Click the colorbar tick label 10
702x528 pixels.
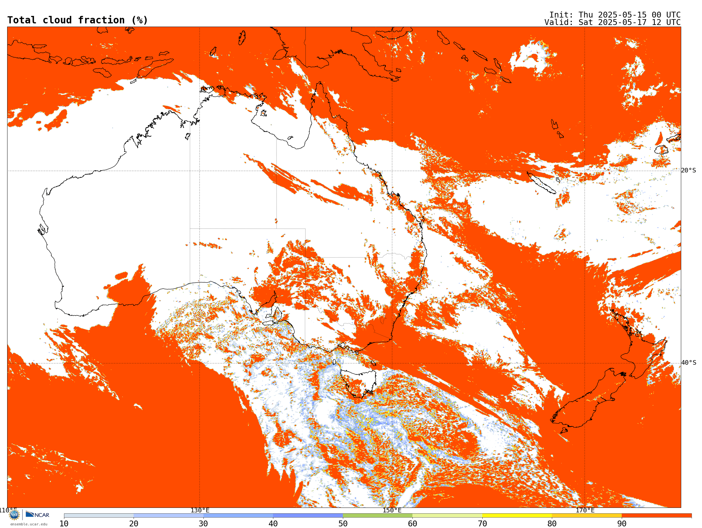click(64, 523)
